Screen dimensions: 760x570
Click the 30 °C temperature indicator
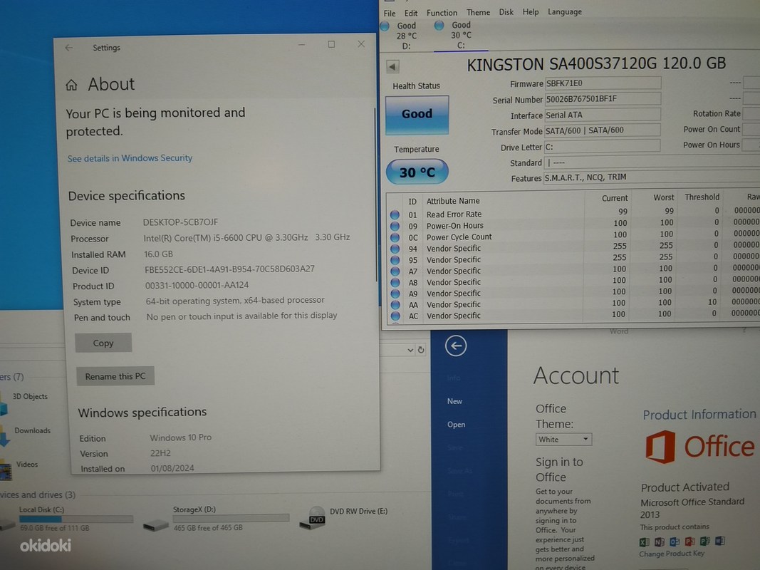(417, 172)
